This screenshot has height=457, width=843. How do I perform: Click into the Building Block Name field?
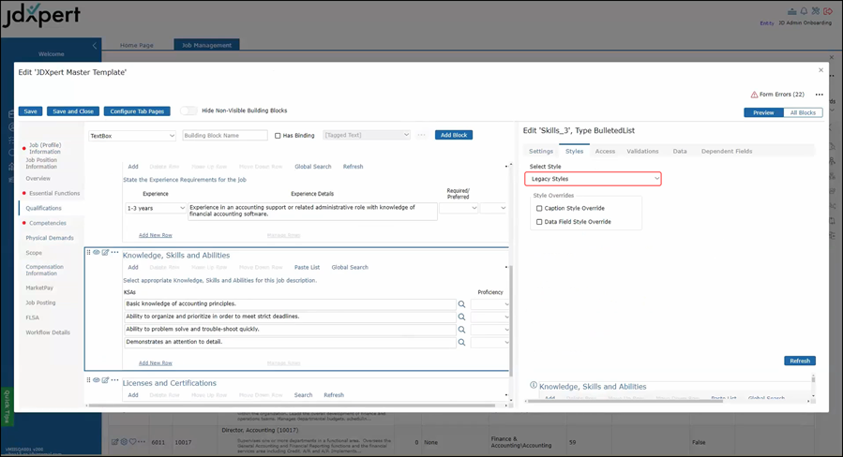(225, 136)
